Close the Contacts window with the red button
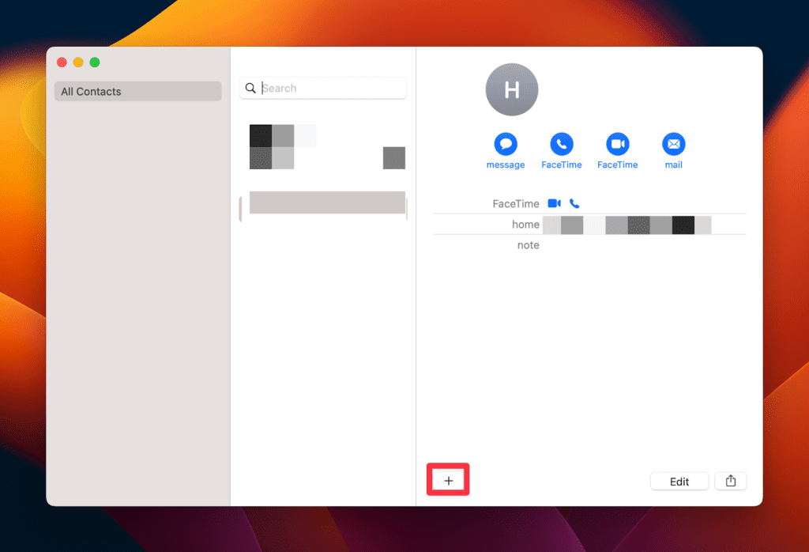This screenshot has width=809, height=552. tap(62, 62)
